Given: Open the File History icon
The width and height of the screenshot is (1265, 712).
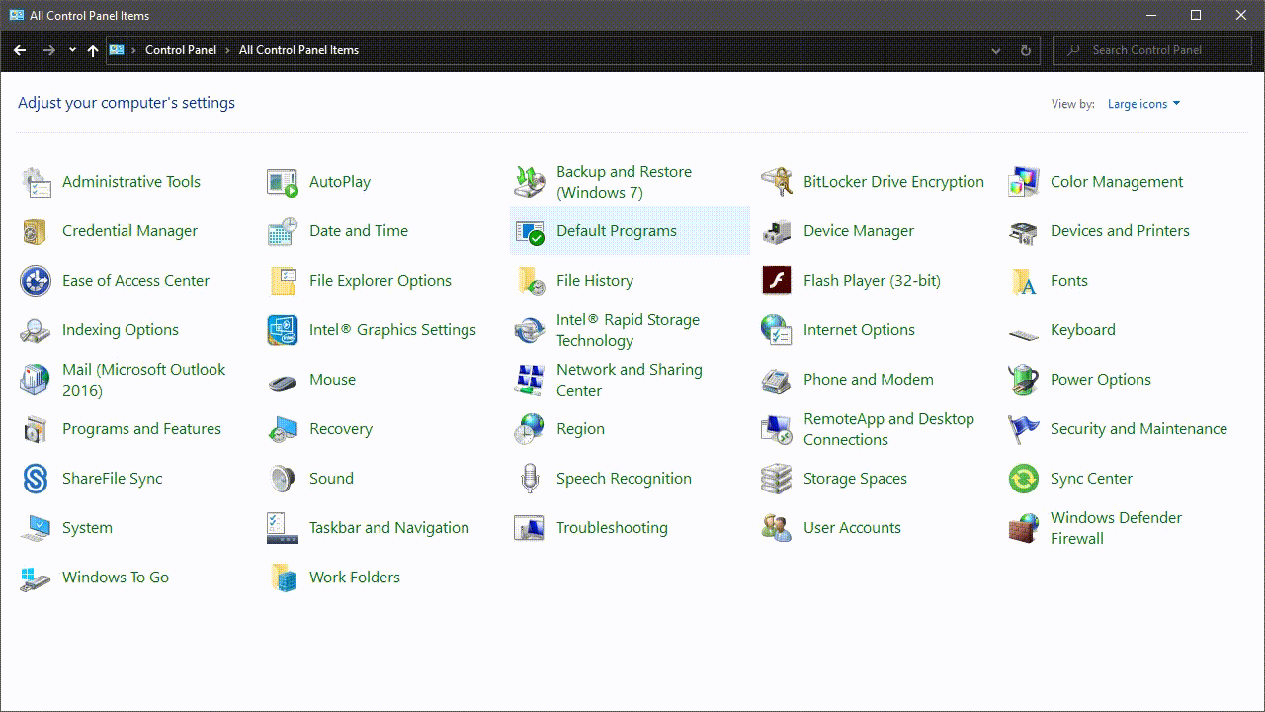Looking at the screenshot, I should [530, 281].
